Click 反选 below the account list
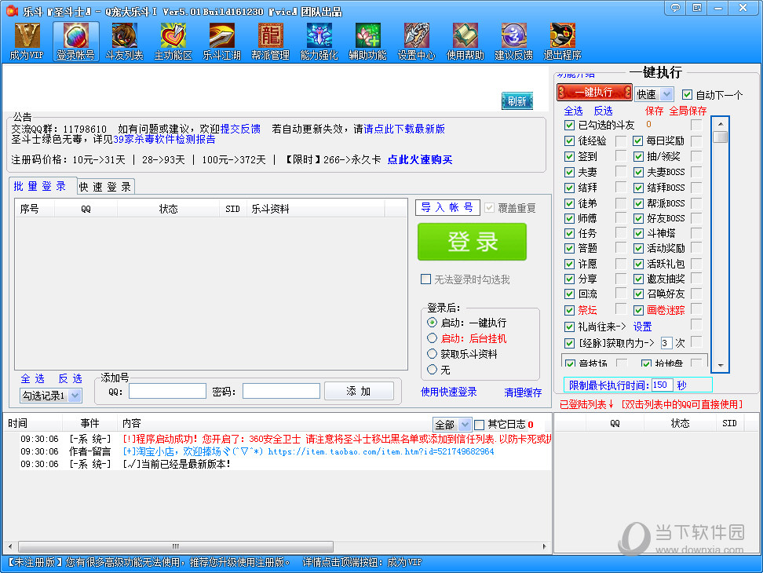Screen dimensions: 763x573 pyautogui.click(x=71, y=378)
